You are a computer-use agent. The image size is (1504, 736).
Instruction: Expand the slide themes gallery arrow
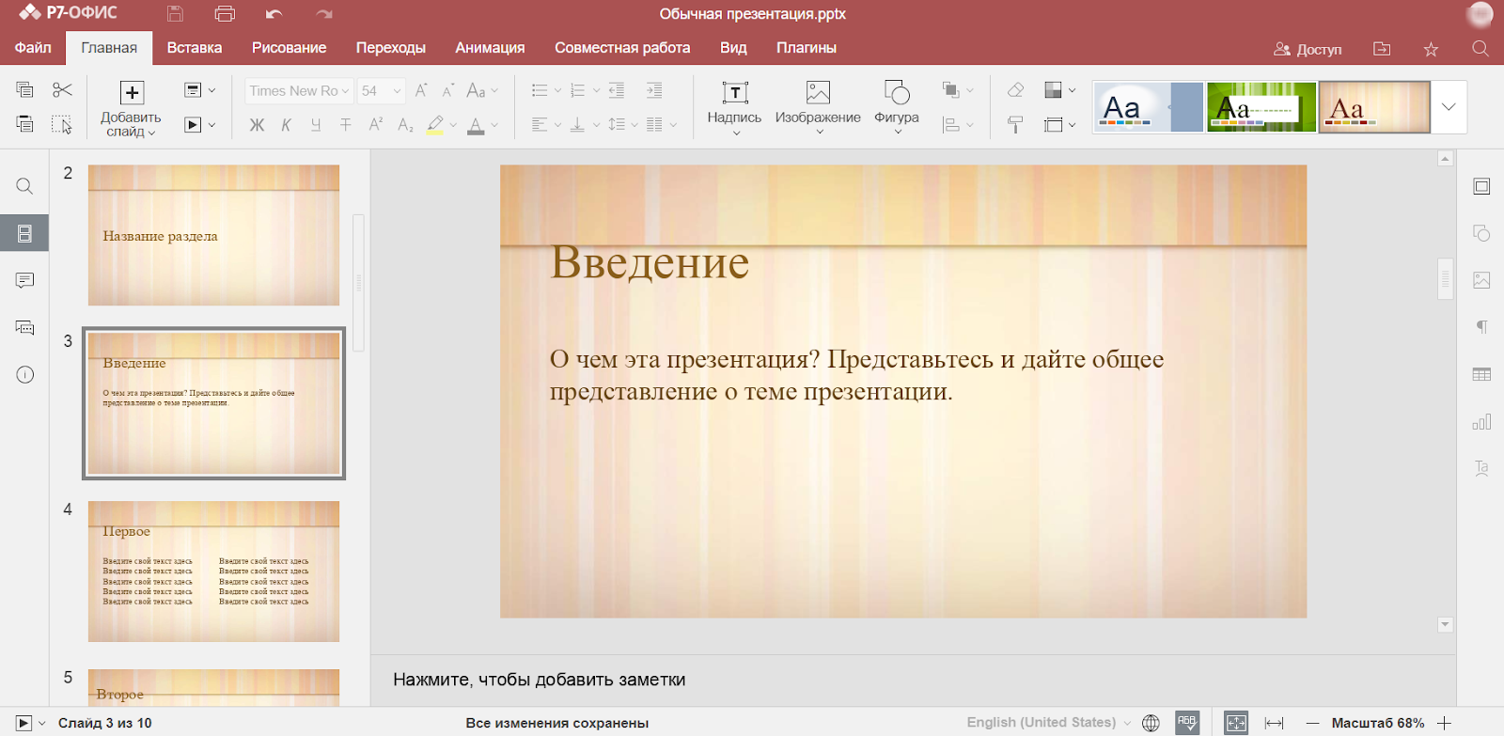[x=1449, y=107]
